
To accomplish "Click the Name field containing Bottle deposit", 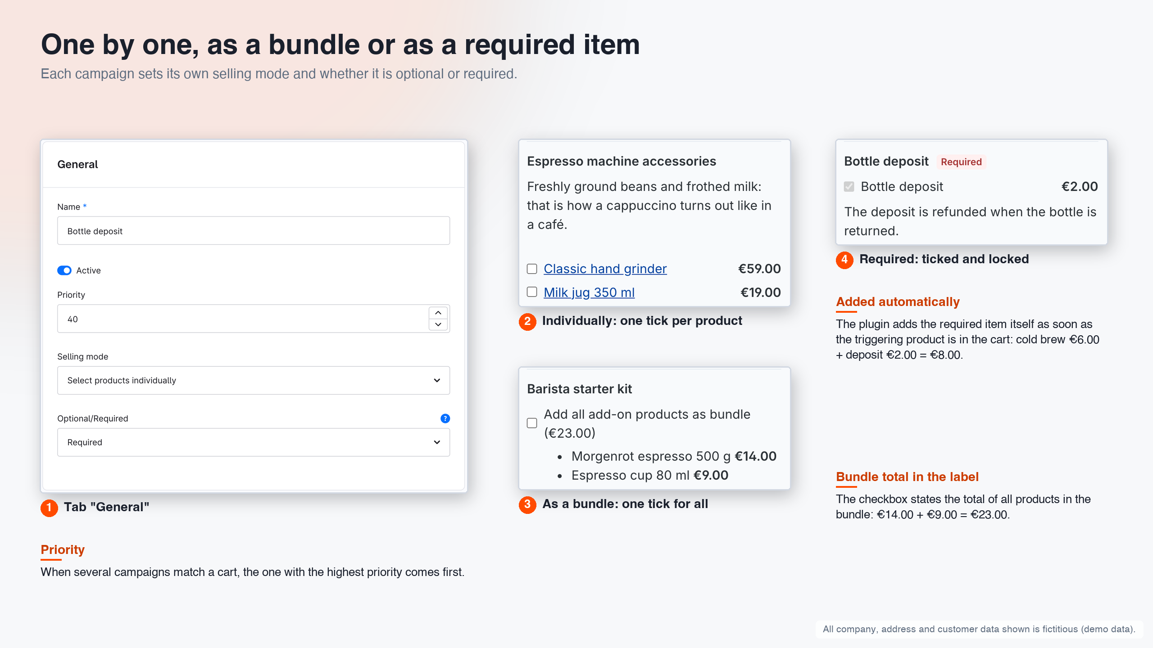I will (x=254, y=231).
